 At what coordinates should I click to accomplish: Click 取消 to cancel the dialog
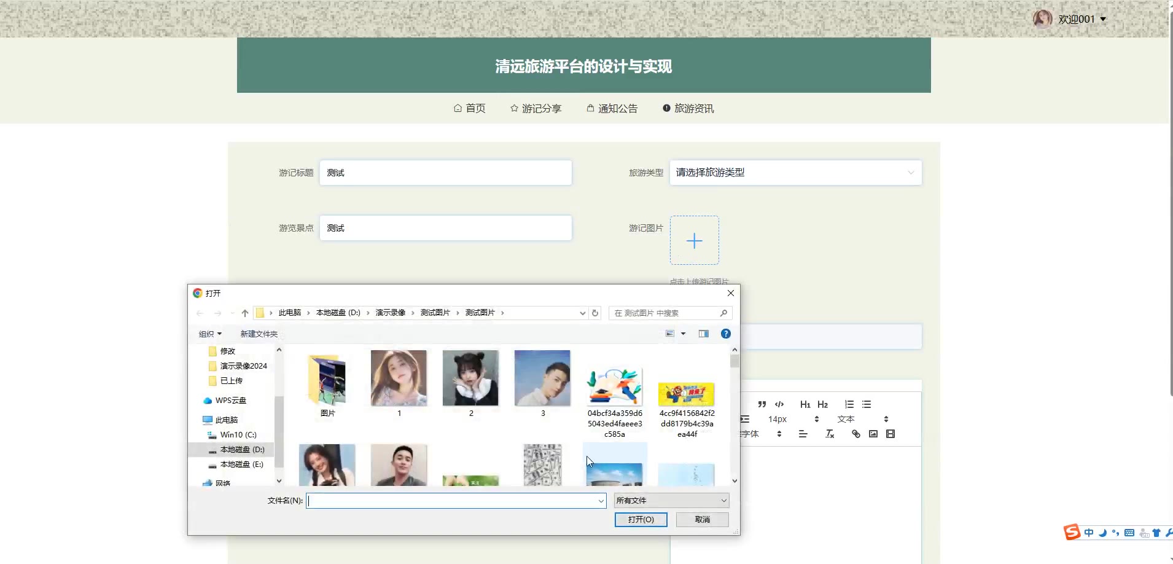pyautogui.click(x=702, y=520)
